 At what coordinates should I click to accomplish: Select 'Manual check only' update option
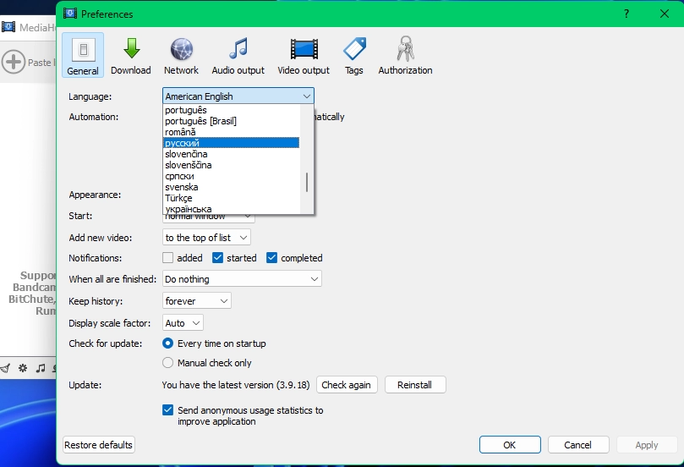168,363
